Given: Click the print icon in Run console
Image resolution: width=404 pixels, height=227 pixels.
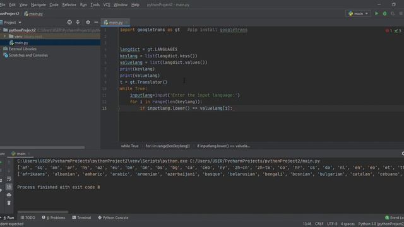Looking at the screenshot, I should click(9, 195).
